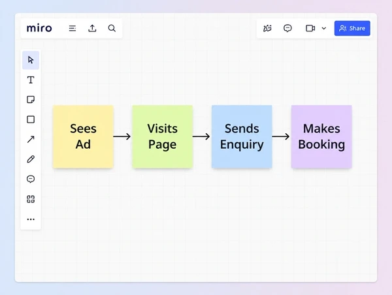This screenshot has height=295, width=392.
Task: Select arrow from Visits Page to Sends Enquiry
Action: 201,136
